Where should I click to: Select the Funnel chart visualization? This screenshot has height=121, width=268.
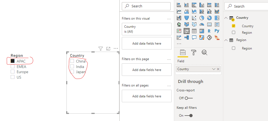point(187,18)
